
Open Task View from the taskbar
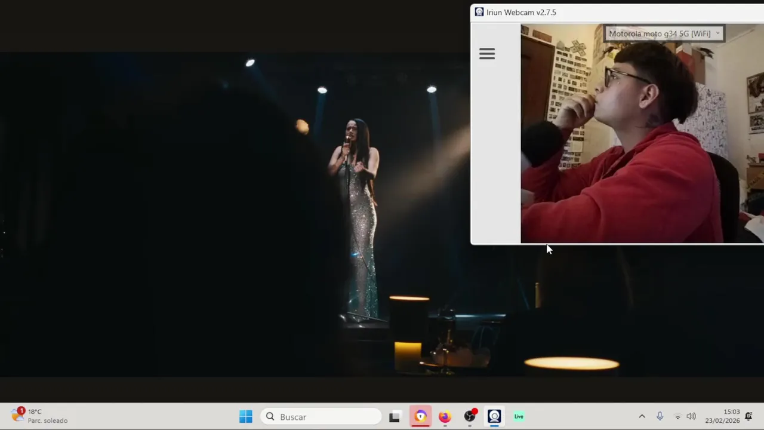pos(395,417)
